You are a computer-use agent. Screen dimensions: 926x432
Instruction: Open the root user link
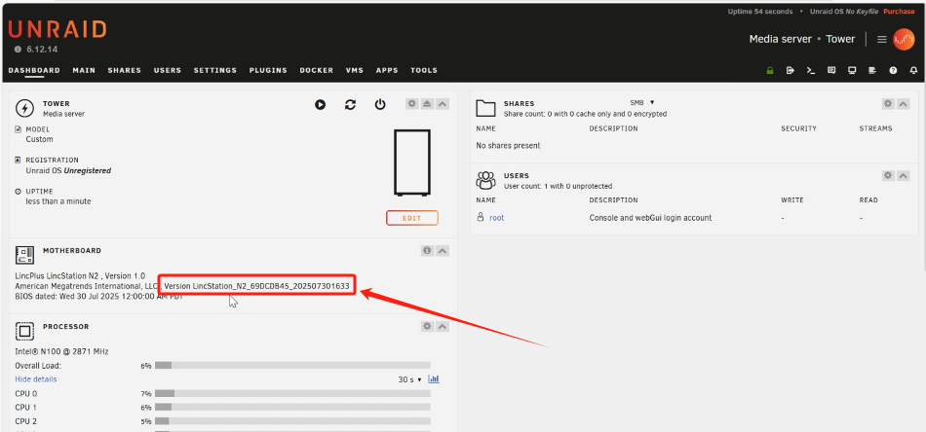click(x=497, y=218)
